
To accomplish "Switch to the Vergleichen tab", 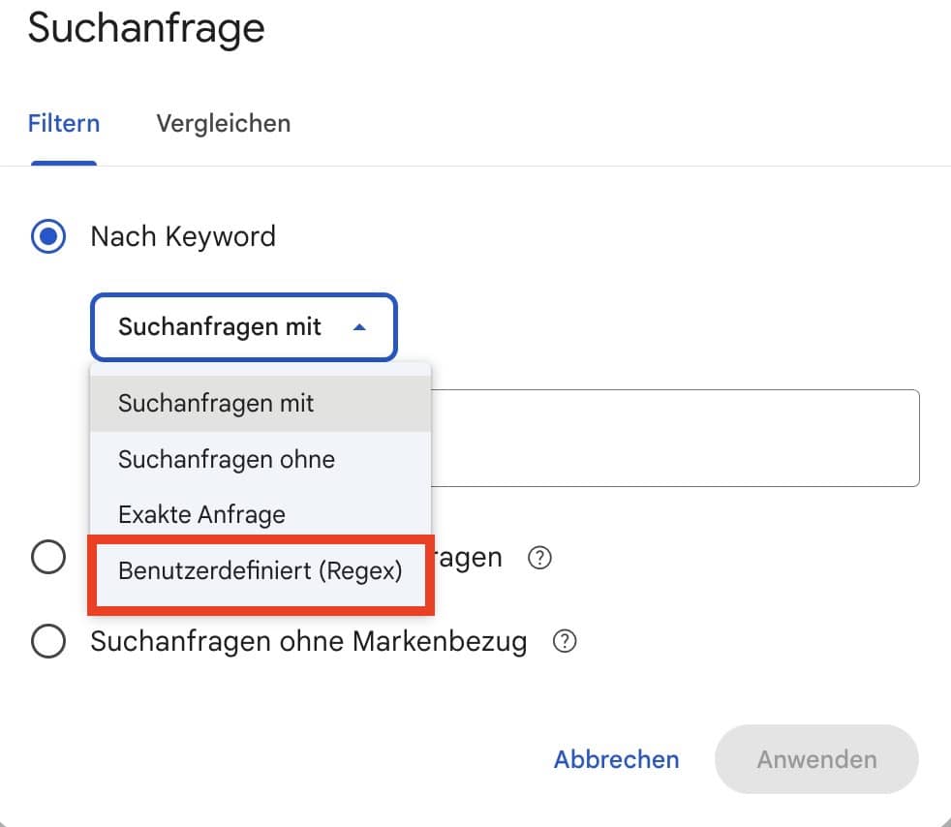I will tap(224, 124).
